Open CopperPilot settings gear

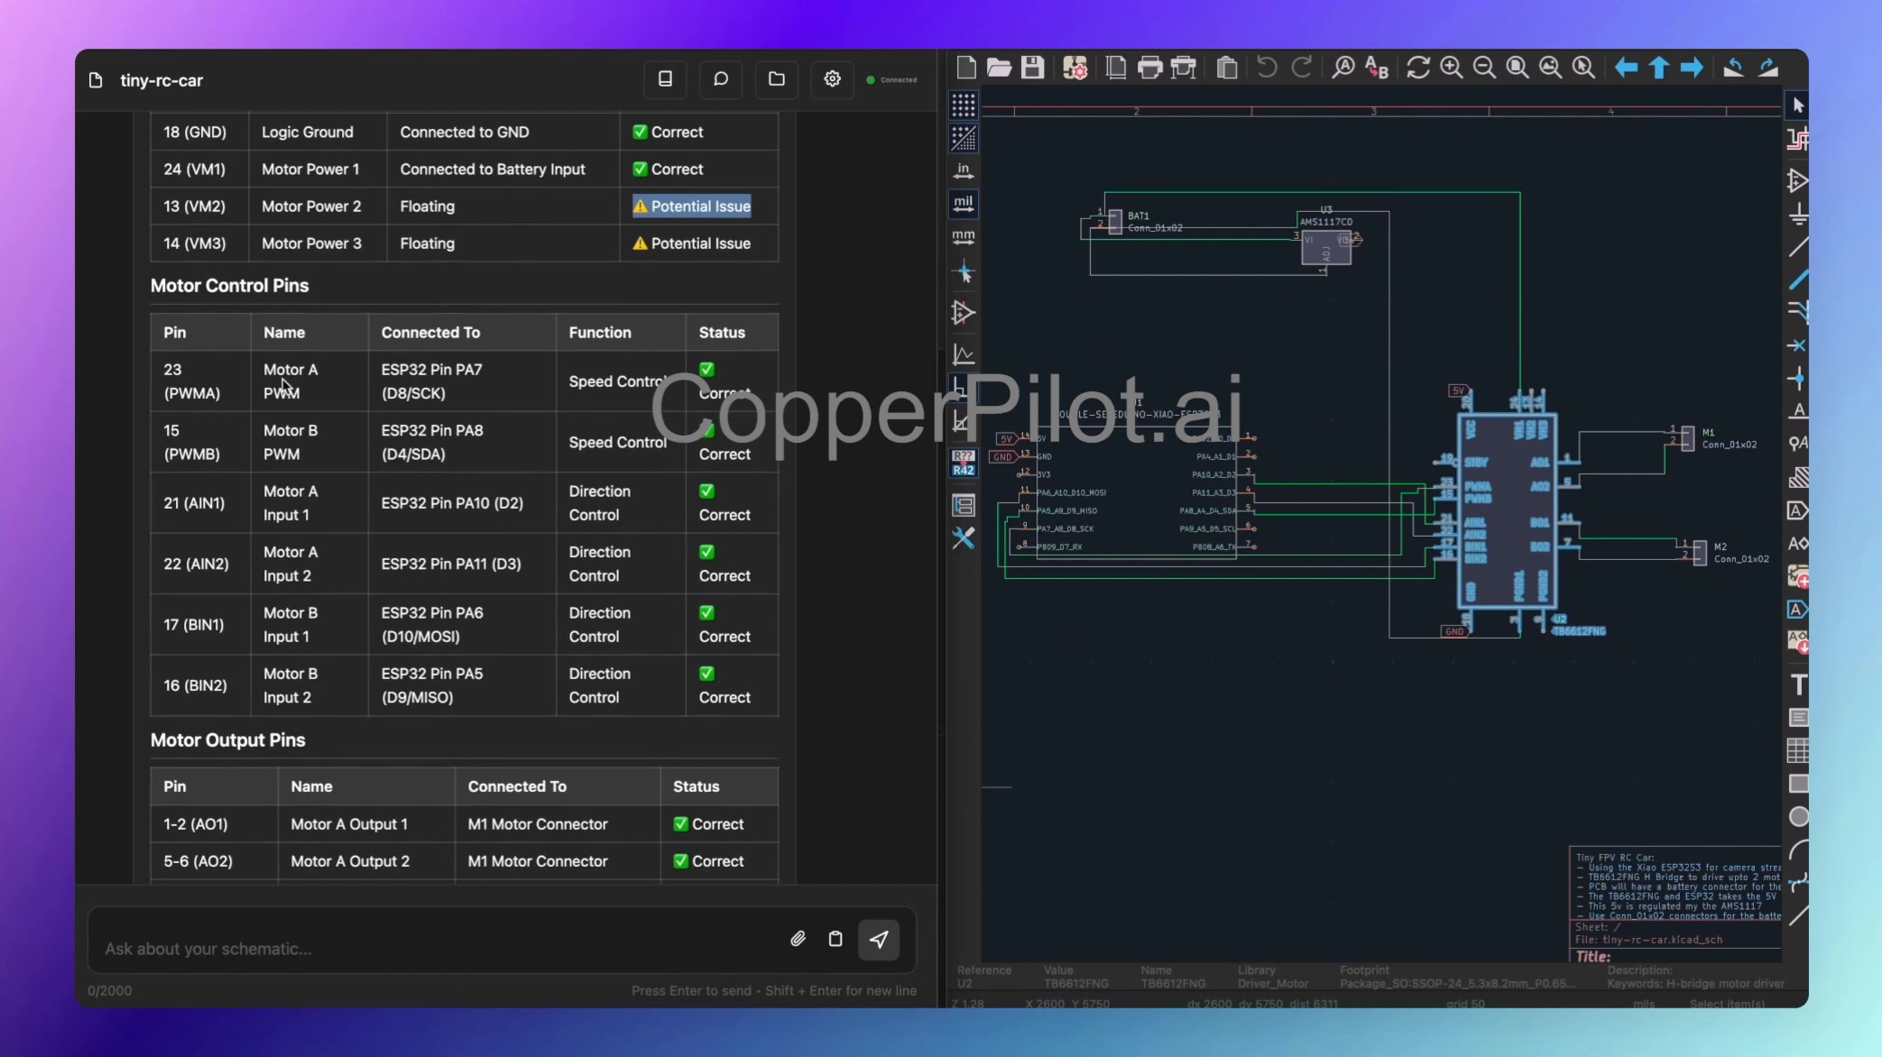(833, 79)
